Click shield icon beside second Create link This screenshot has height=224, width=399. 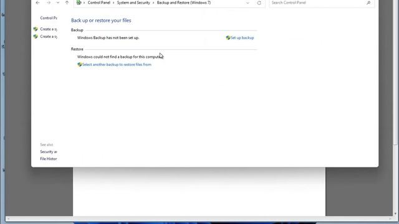tap(36, 37)
